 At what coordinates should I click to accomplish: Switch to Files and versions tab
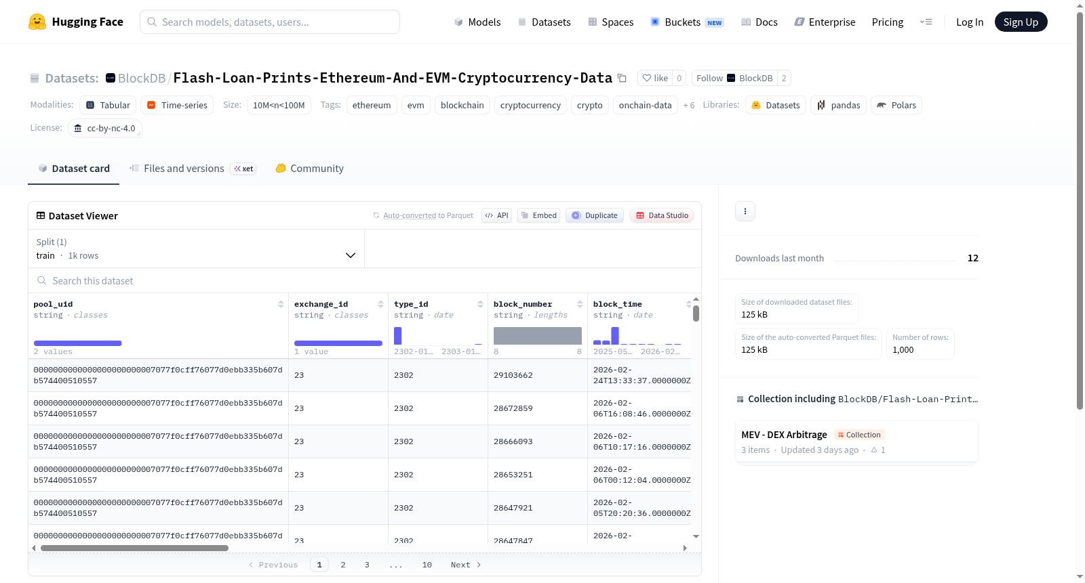(193, 169)
